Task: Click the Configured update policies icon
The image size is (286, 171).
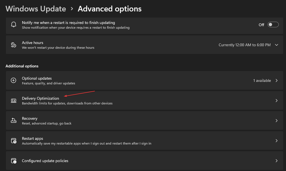Action: 13,161
